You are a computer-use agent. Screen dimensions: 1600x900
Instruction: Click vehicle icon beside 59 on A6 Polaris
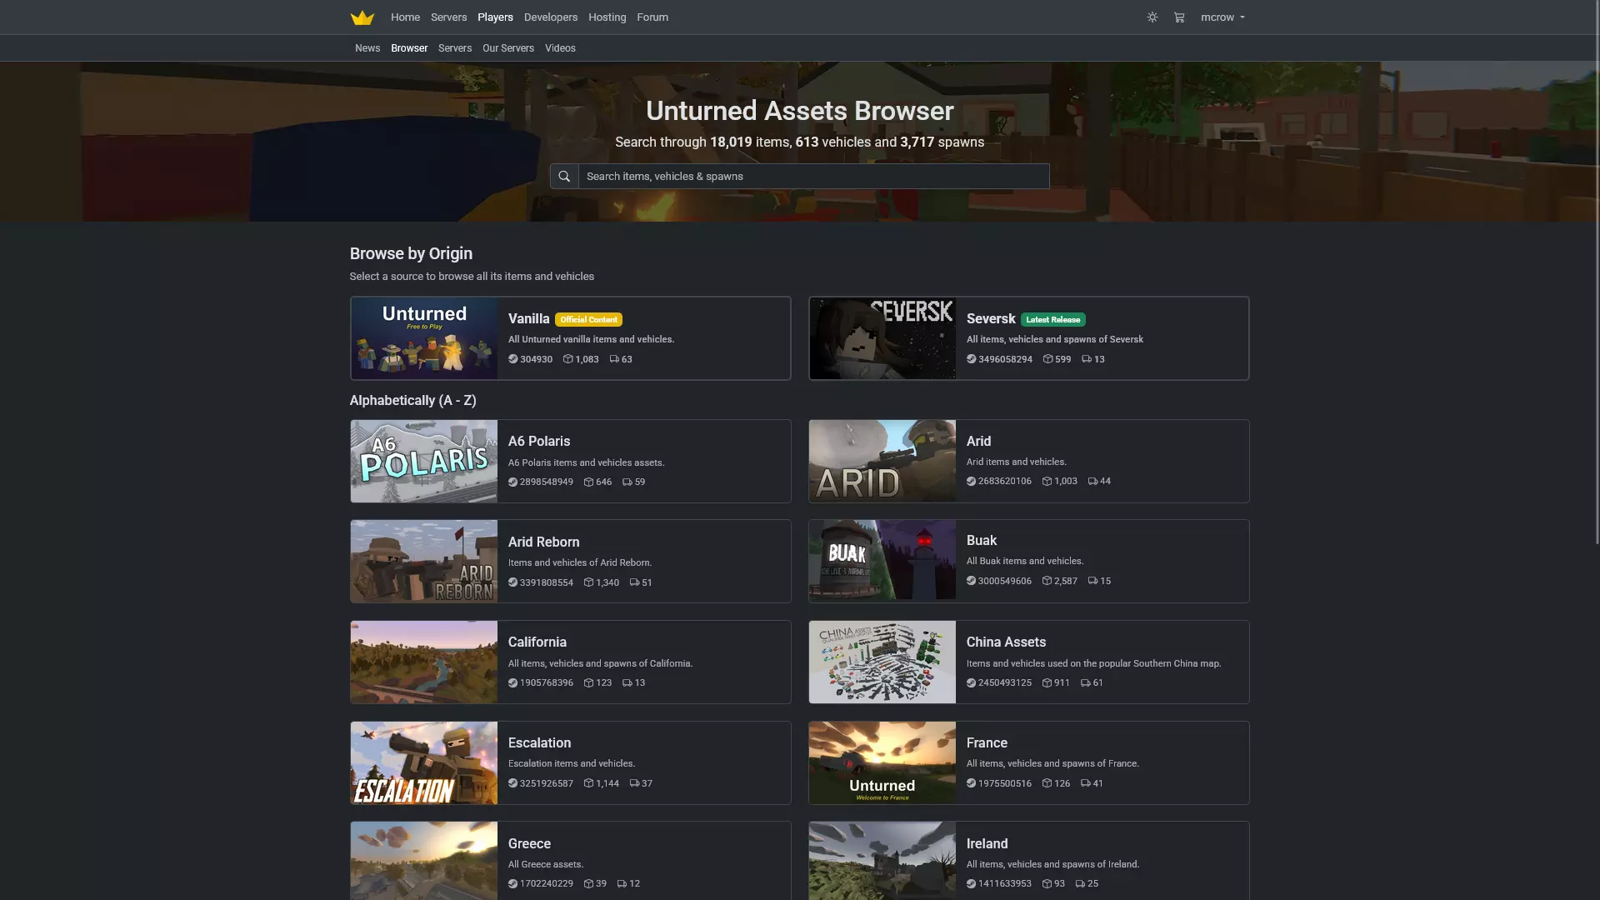tap(627, 482)
